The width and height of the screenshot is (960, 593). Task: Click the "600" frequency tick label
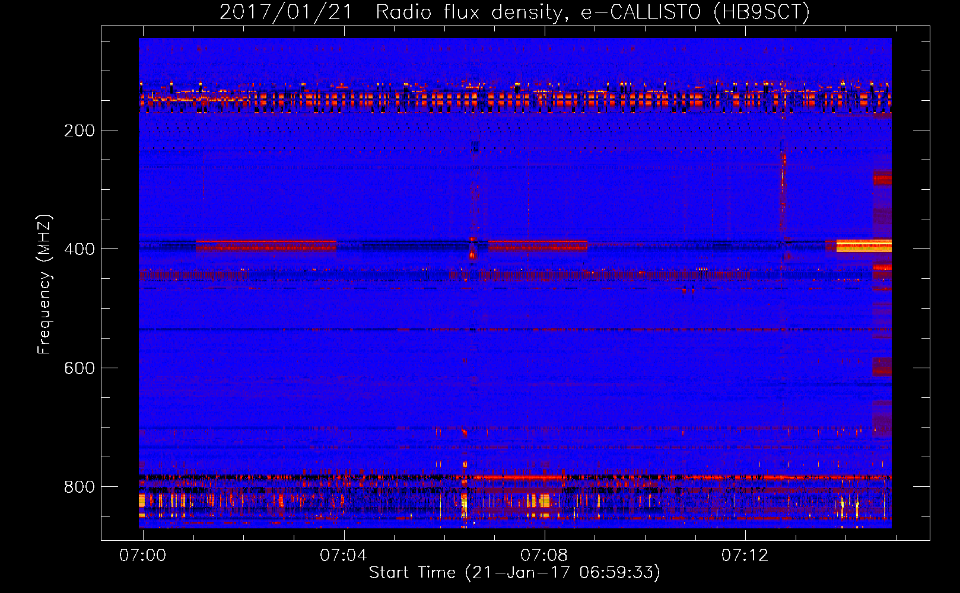tap(80, 368)
